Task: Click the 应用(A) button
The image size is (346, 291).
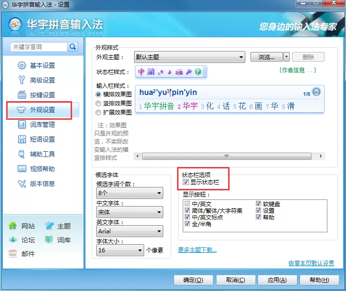Action: pos(277,280)
